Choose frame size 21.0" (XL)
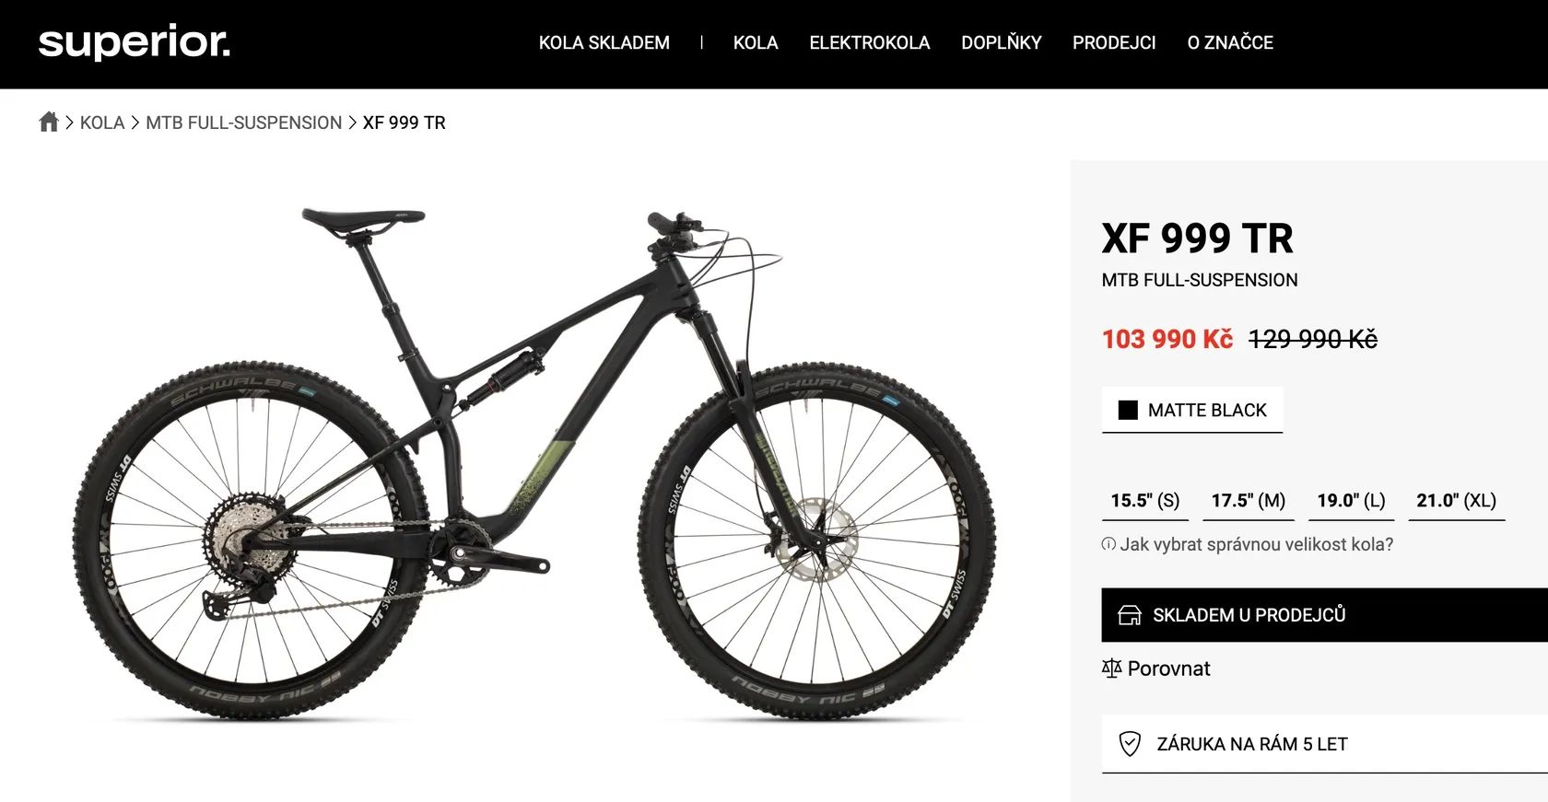The width and height of the screenshot is (1548, 802). pos(1457,500)
